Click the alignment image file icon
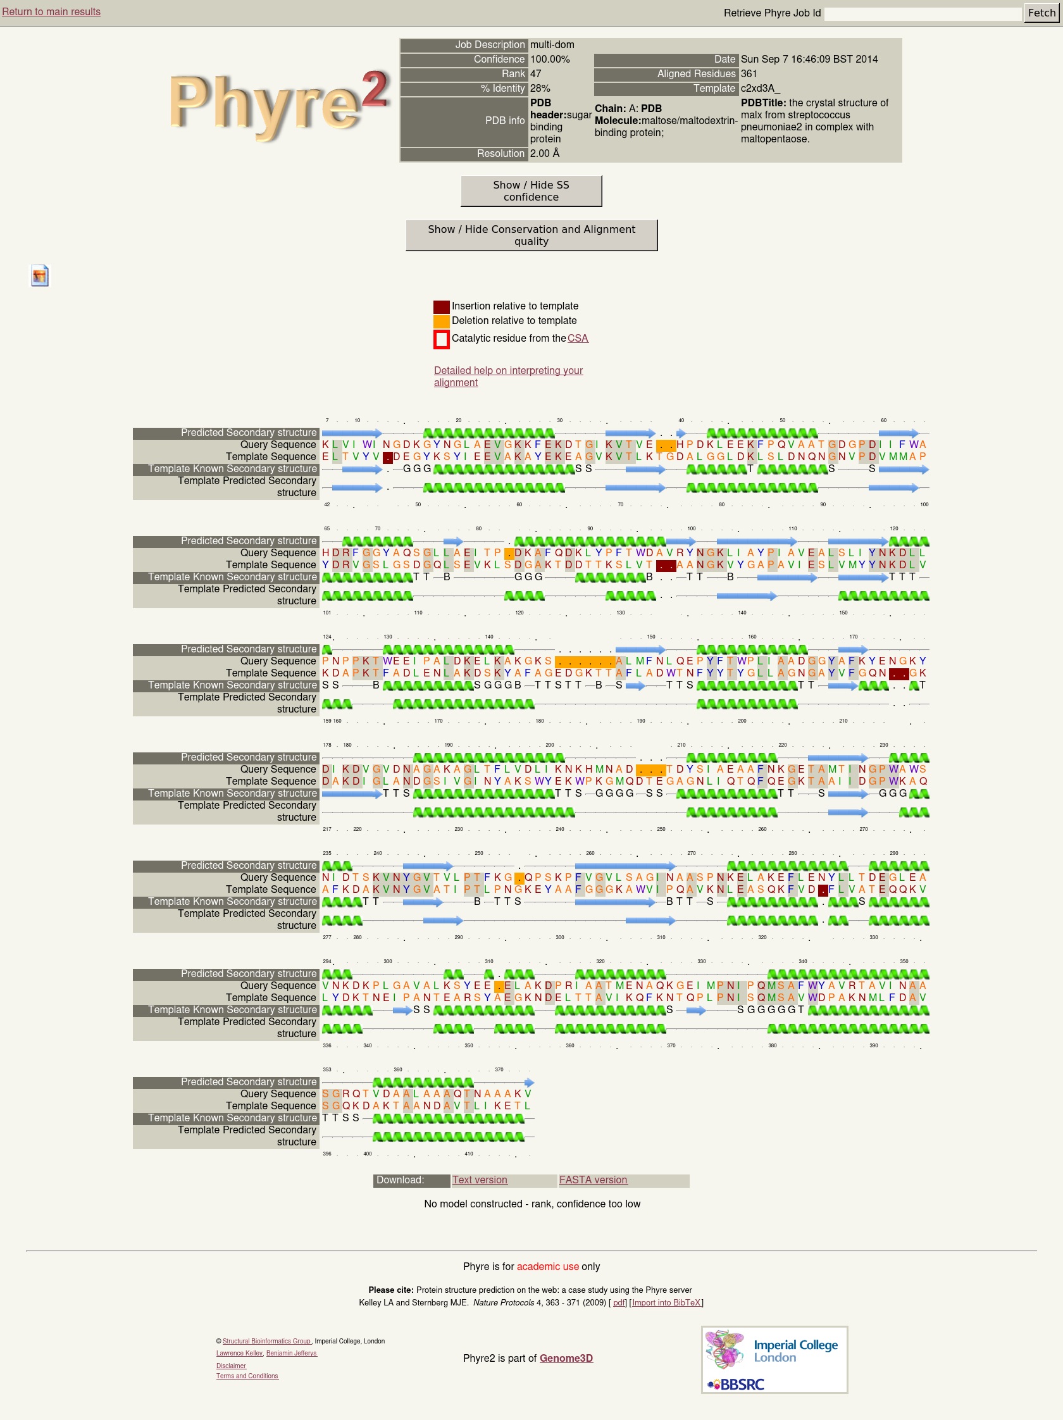The height and width of the screenshot is (1420, 1063). pos(40,275)
